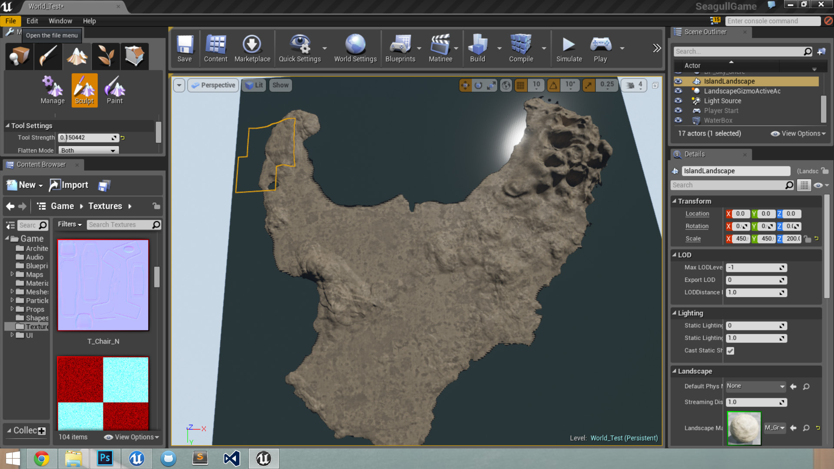The height and width of the screenshot is (469, 834).
Task: Switch to the Content Browser tab
Action: (41, 165)
